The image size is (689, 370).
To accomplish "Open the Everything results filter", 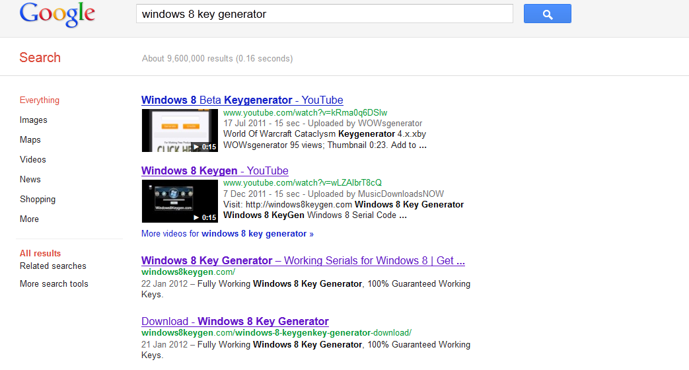I will (x=40, y=100).
